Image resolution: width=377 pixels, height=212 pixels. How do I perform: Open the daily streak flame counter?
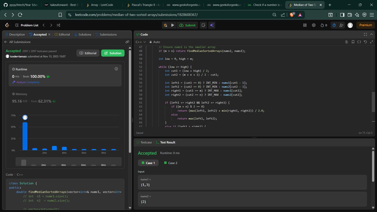pos(323,25)
